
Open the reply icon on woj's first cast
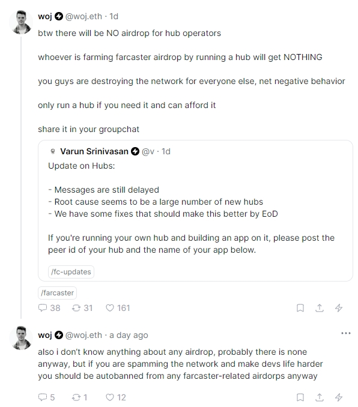click(x=42, y=308)
